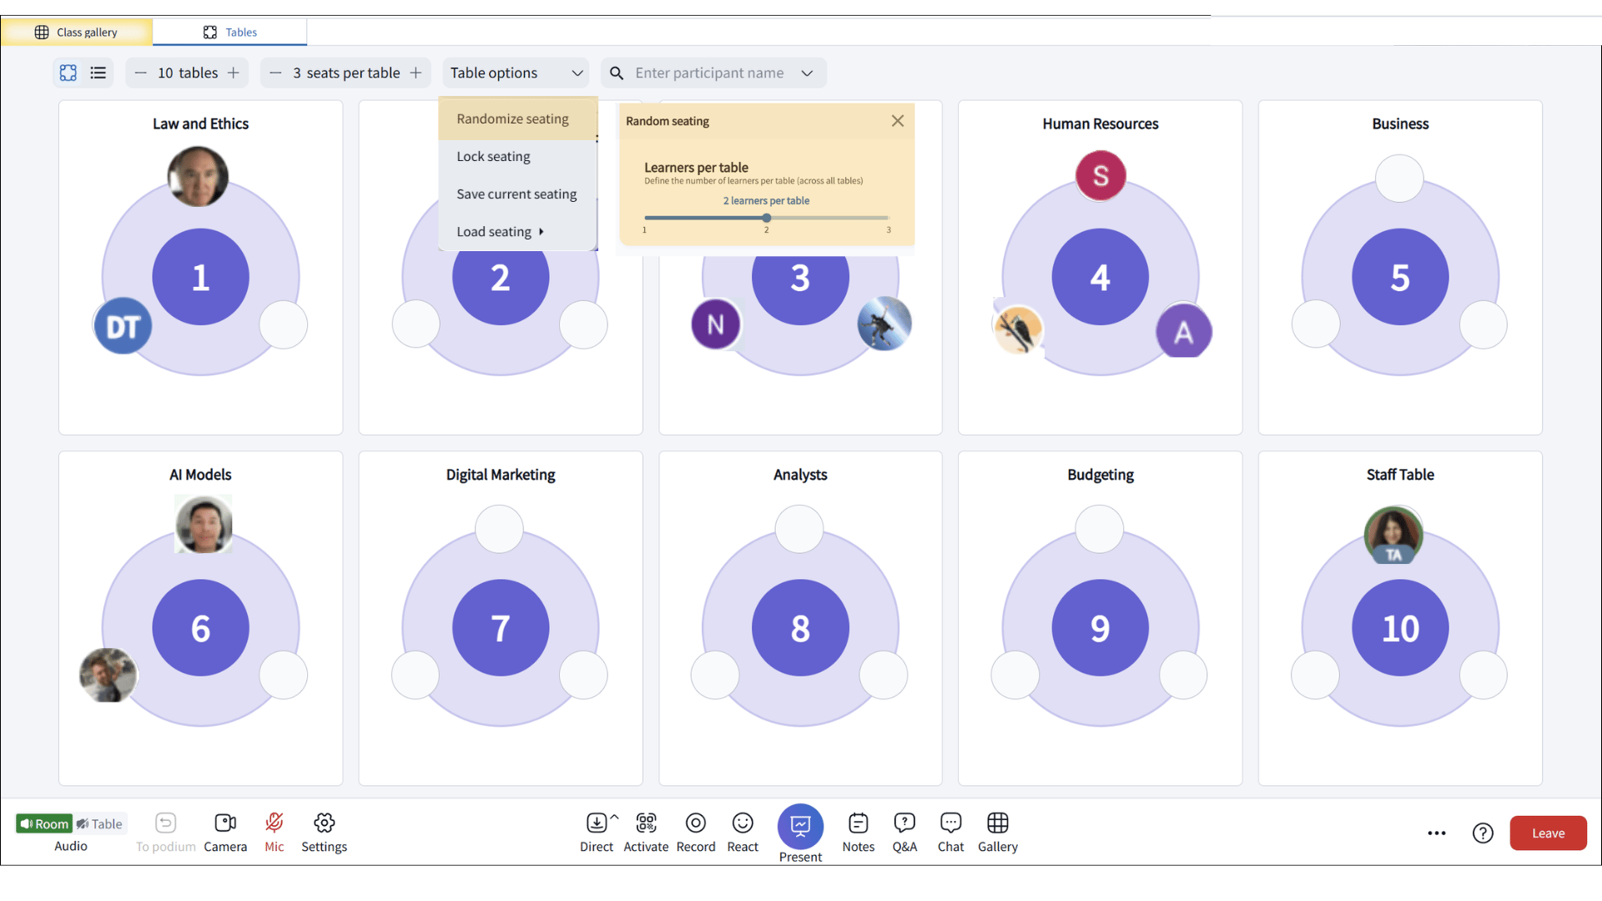
Task: Select the DT participant avatar
Action: click(x=123, y=326)
